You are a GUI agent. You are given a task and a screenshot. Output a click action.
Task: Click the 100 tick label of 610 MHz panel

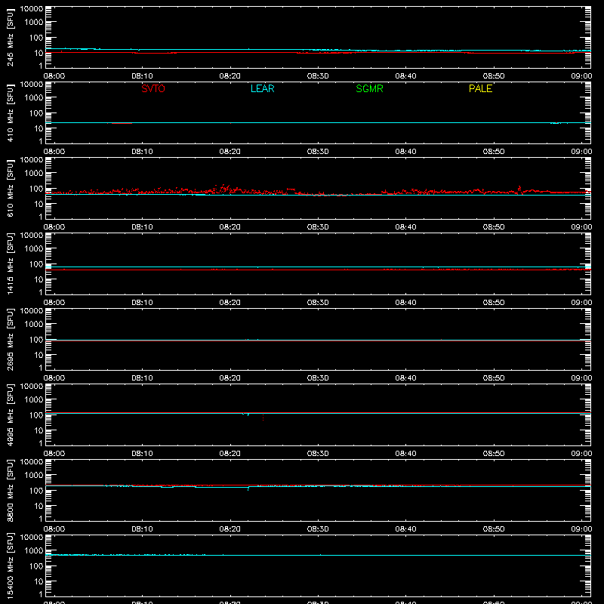click(36, 189)
